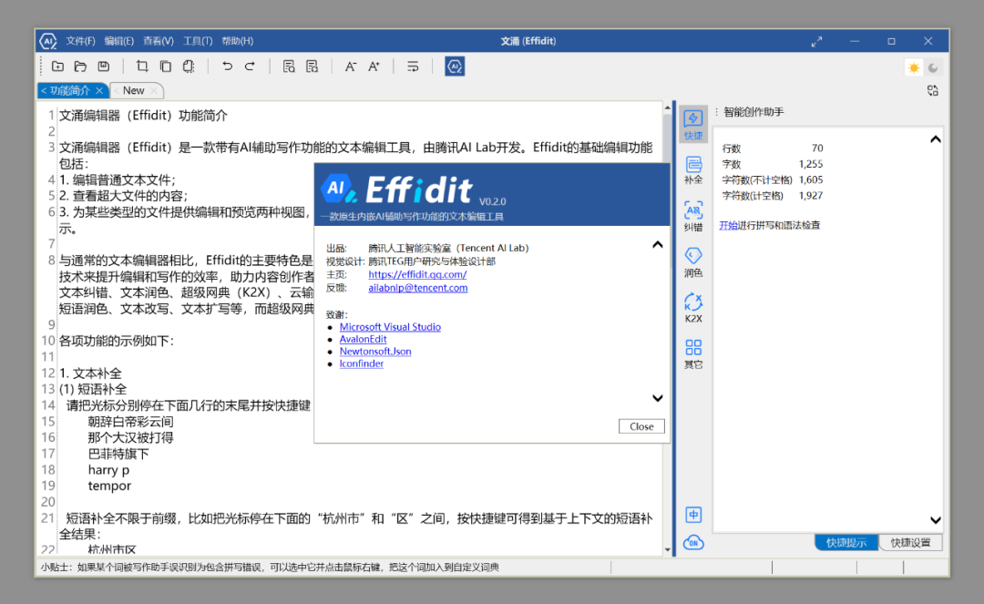The height and width of the screenshot is (604, 984).
Task: Click the ailabnlp@tencent.com feedback email link
Action: click(x=418, y=288)
